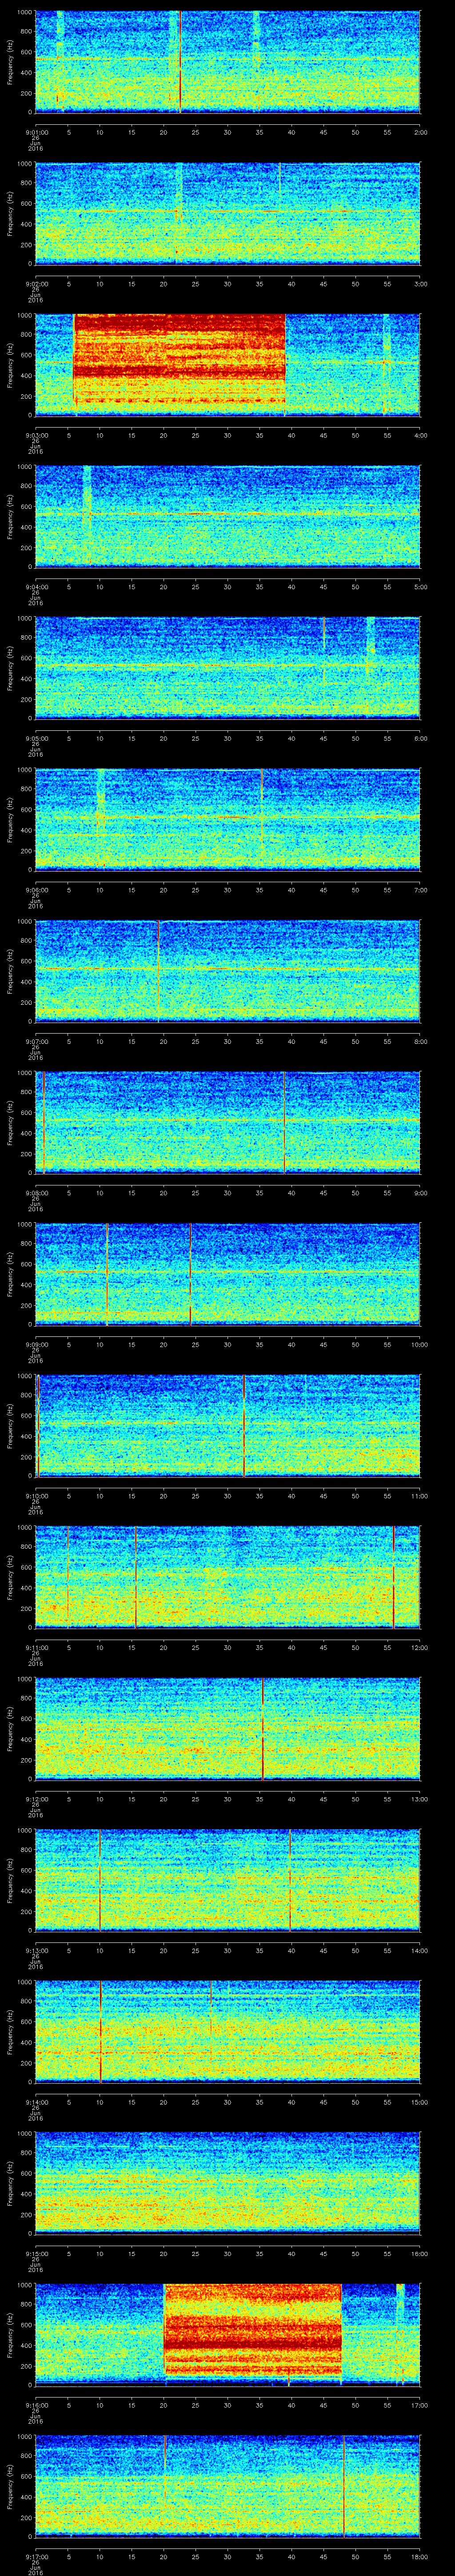The width and height of the screenshot is (455, 2576).
Task: Click "Frequency (Hz)" axis label of the 9:01:00 spectrogram
Action: click(10, 62)
